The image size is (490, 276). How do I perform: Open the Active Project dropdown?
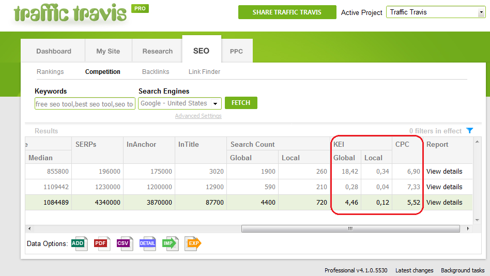click(436, 12)
